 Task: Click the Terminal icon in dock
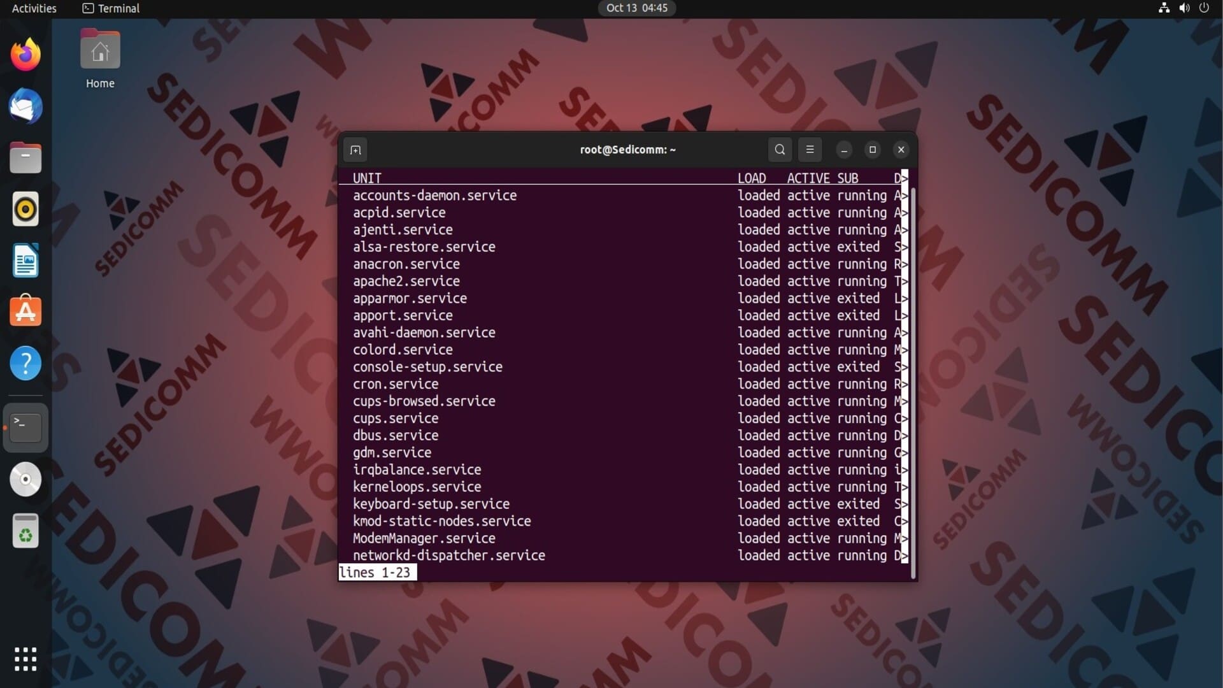tap(25, 427)
